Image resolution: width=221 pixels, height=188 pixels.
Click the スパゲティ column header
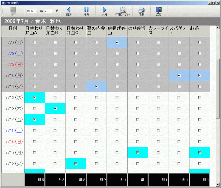click(179, 31)
